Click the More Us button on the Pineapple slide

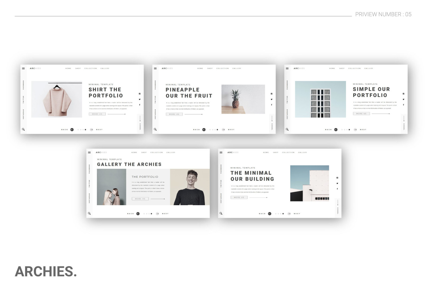[174, 114]
